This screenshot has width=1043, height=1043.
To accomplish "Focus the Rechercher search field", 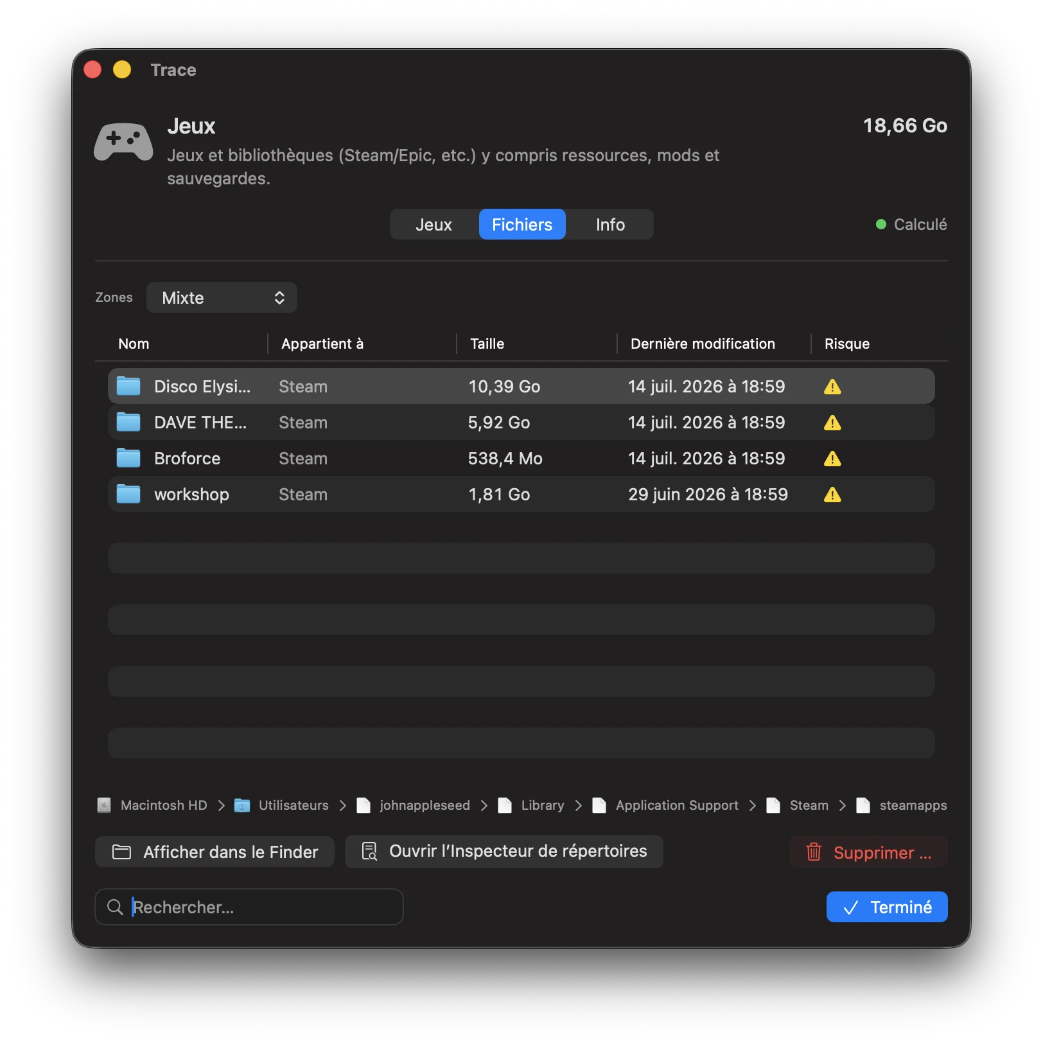I will pyautogui.click(x=249, y=907).
